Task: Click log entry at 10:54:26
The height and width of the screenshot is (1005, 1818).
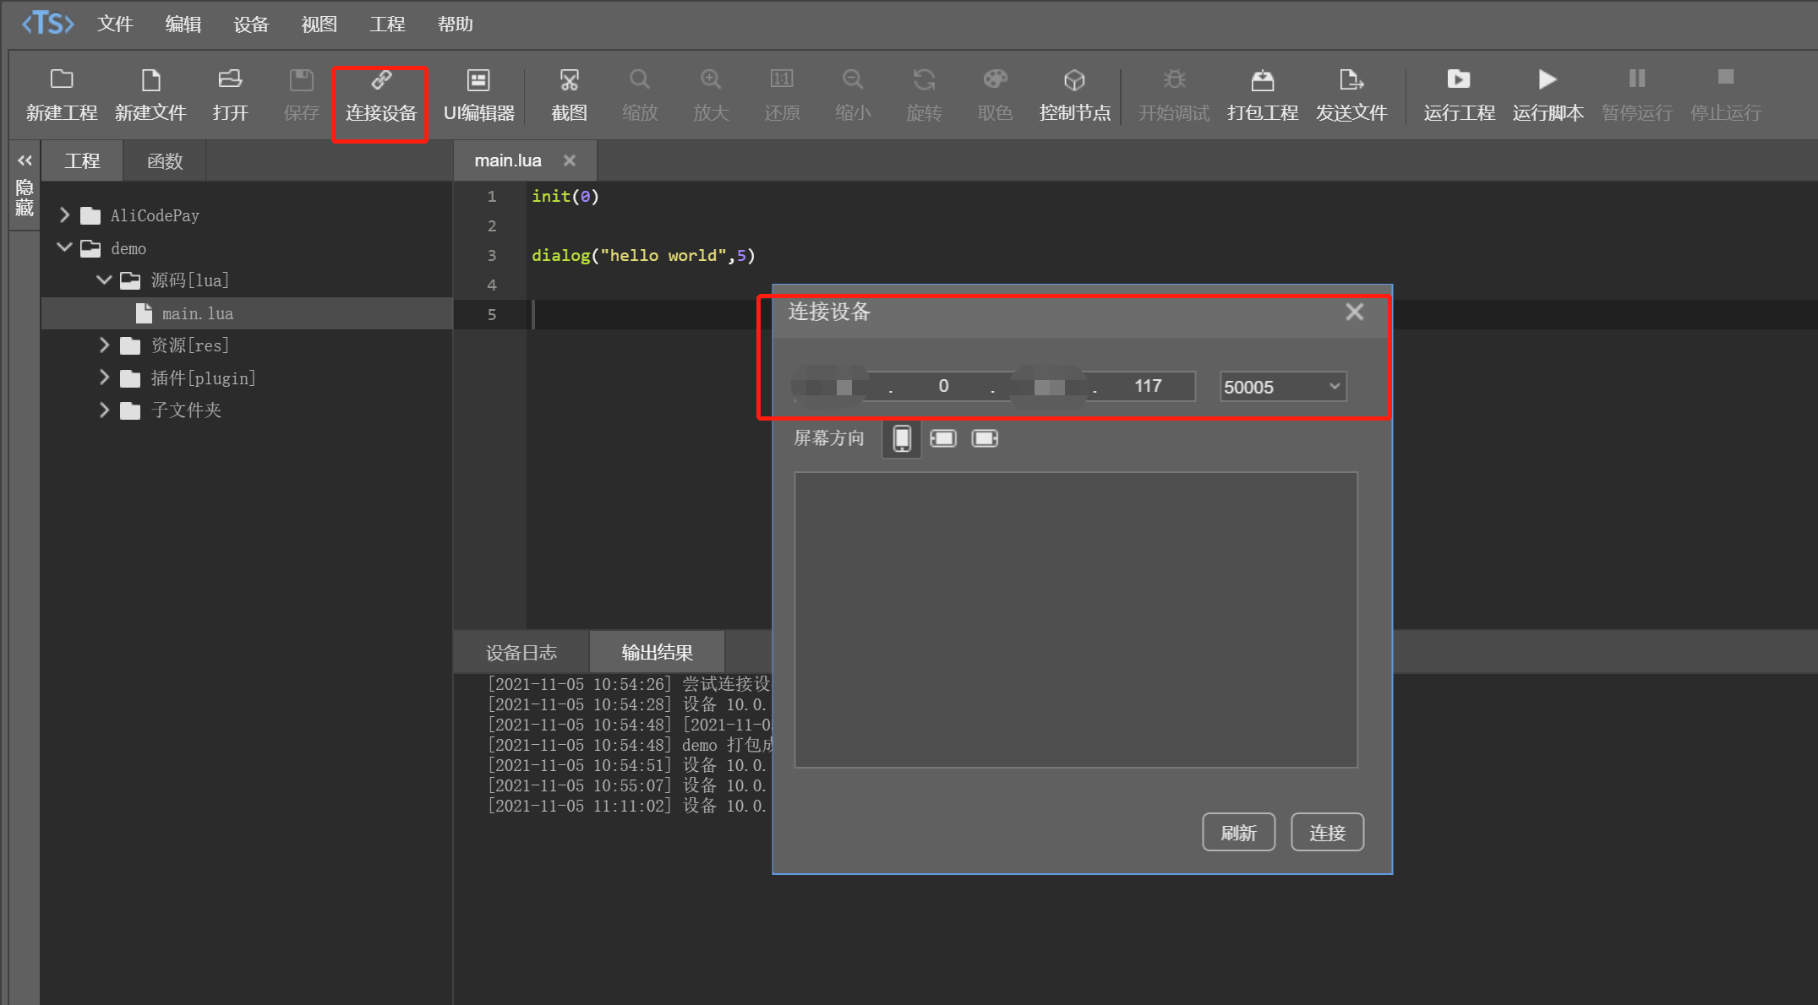Action: [629, 684]
